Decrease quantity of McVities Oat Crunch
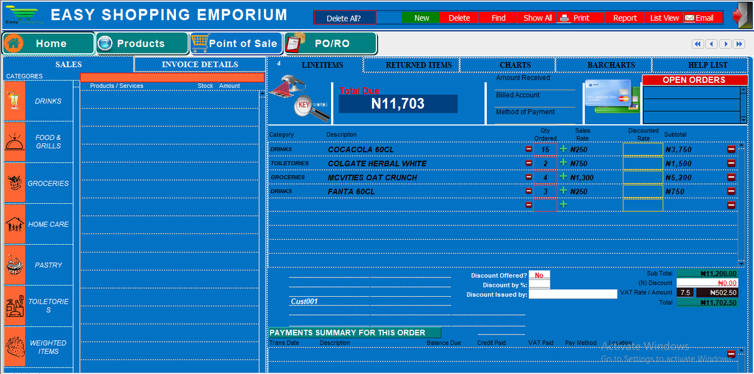Viewport: 754px width, 374px height. (528, 177)
